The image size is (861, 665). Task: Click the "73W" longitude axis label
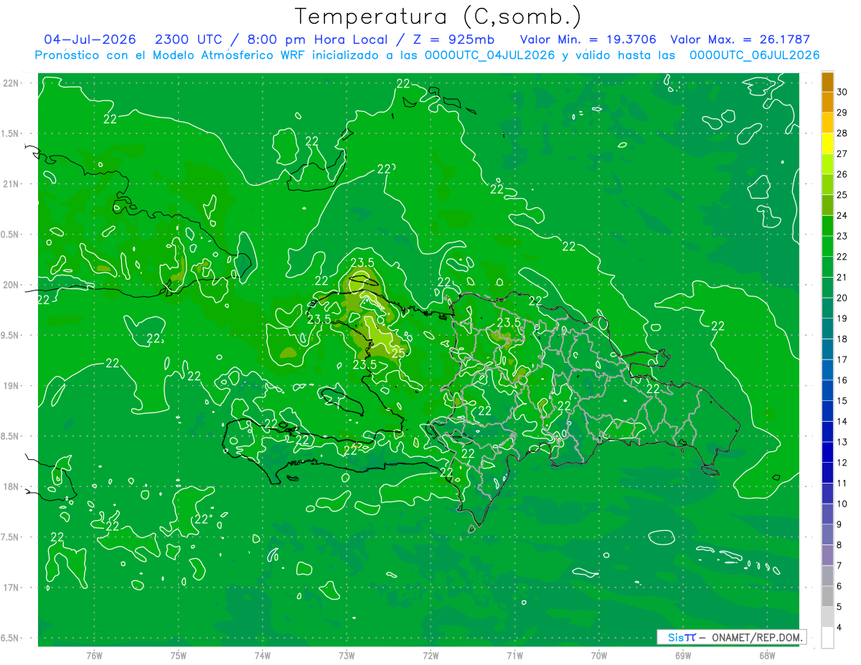click(347, 656)
